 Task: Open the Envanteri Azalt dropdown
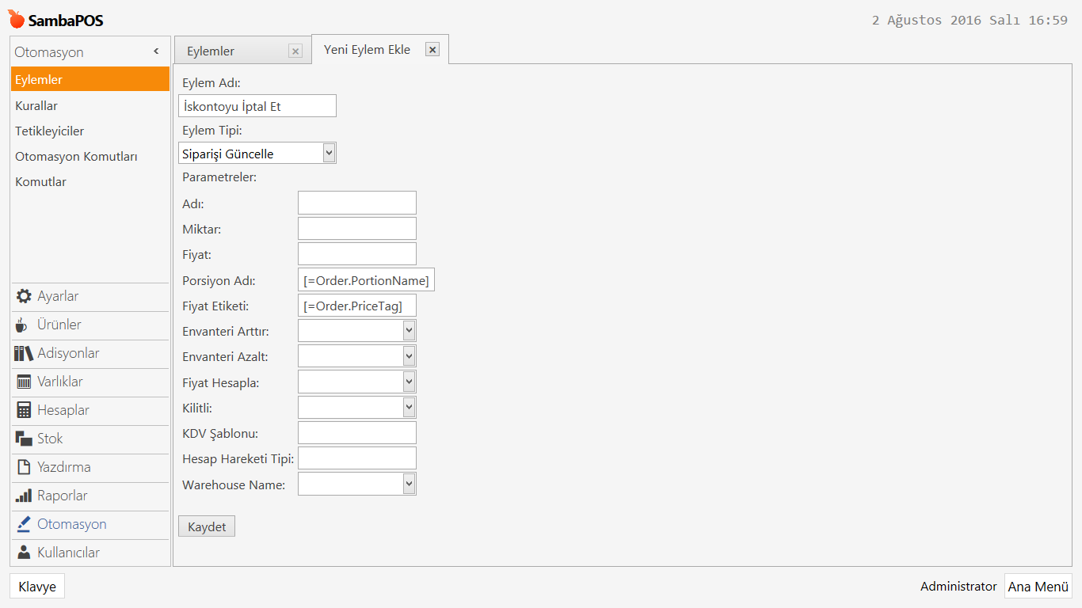pyautogui.click(x=409, y=355)
